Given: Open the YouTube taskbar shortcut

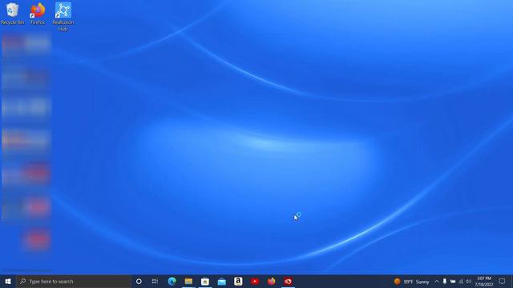Looking at the screenshot, I should point(255,281).
